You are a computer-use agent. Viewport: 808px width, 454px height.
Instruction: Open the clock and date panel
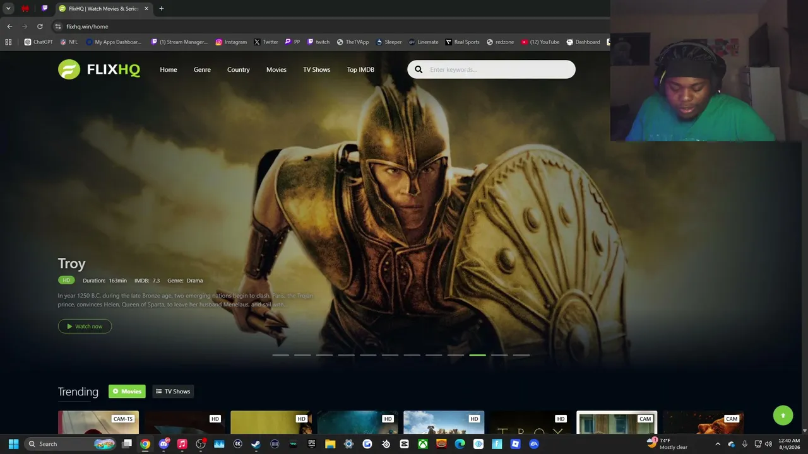[x=789, y=444]
